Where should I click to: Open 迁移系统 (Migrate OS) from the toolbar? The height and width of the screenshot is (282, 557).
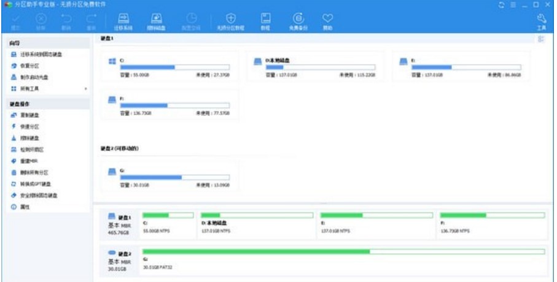click(123, 22)
